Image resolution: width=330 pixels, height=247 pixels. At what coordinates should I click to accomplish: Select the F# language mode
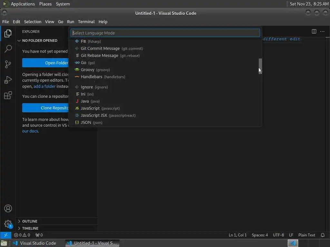pos(165,41)
